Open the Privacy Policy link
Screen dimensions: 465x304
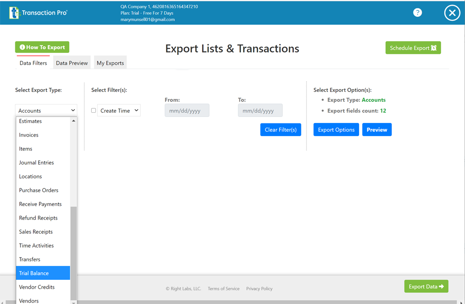click(x=259, y=289)
